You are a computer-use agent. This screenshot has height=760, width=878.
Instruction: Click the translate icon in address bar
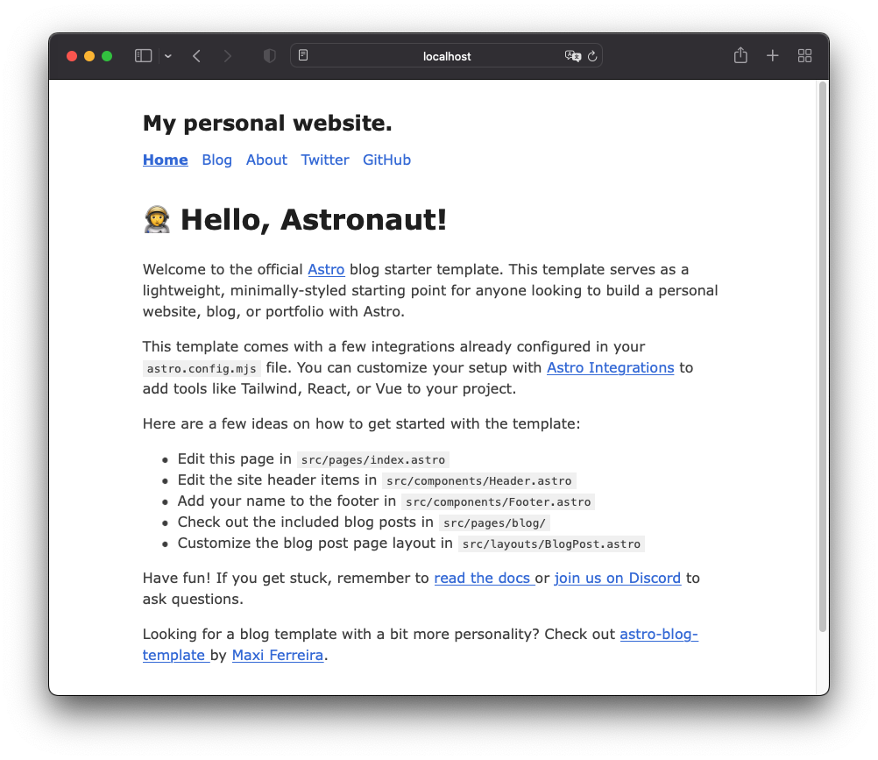[572, 56]
